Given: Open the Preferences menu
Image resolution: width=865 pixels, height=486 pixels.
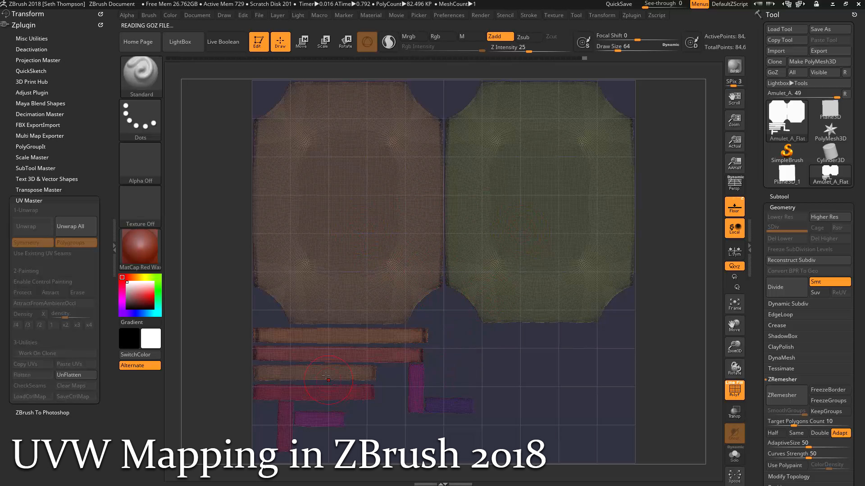Looking at the screenshot, I should click(x=449, y=15).
